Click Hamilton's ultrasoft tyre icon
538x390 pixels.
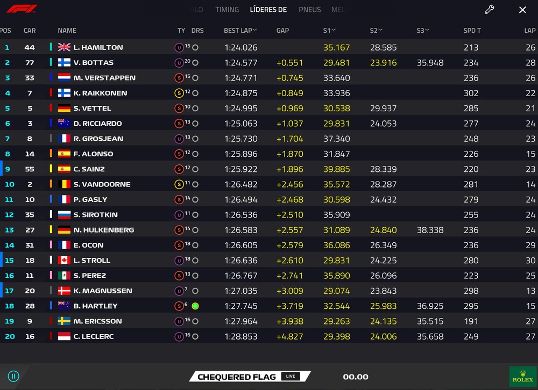click(179, 48)
